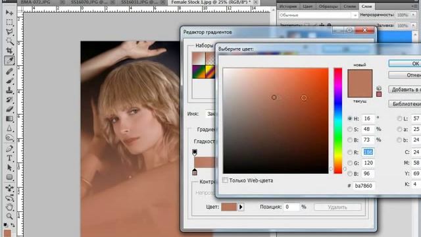Screen dimensions: 421x237
Task: Select the B brightness radio button (73%)
Action: tap(349, 140)
